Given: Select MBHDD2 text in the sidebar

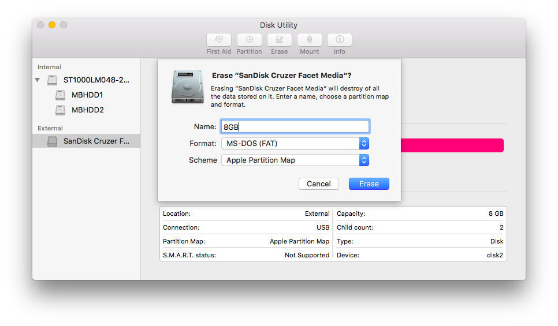Looking at the screenshot, I should pyautogui.click(x=88, y=110).
